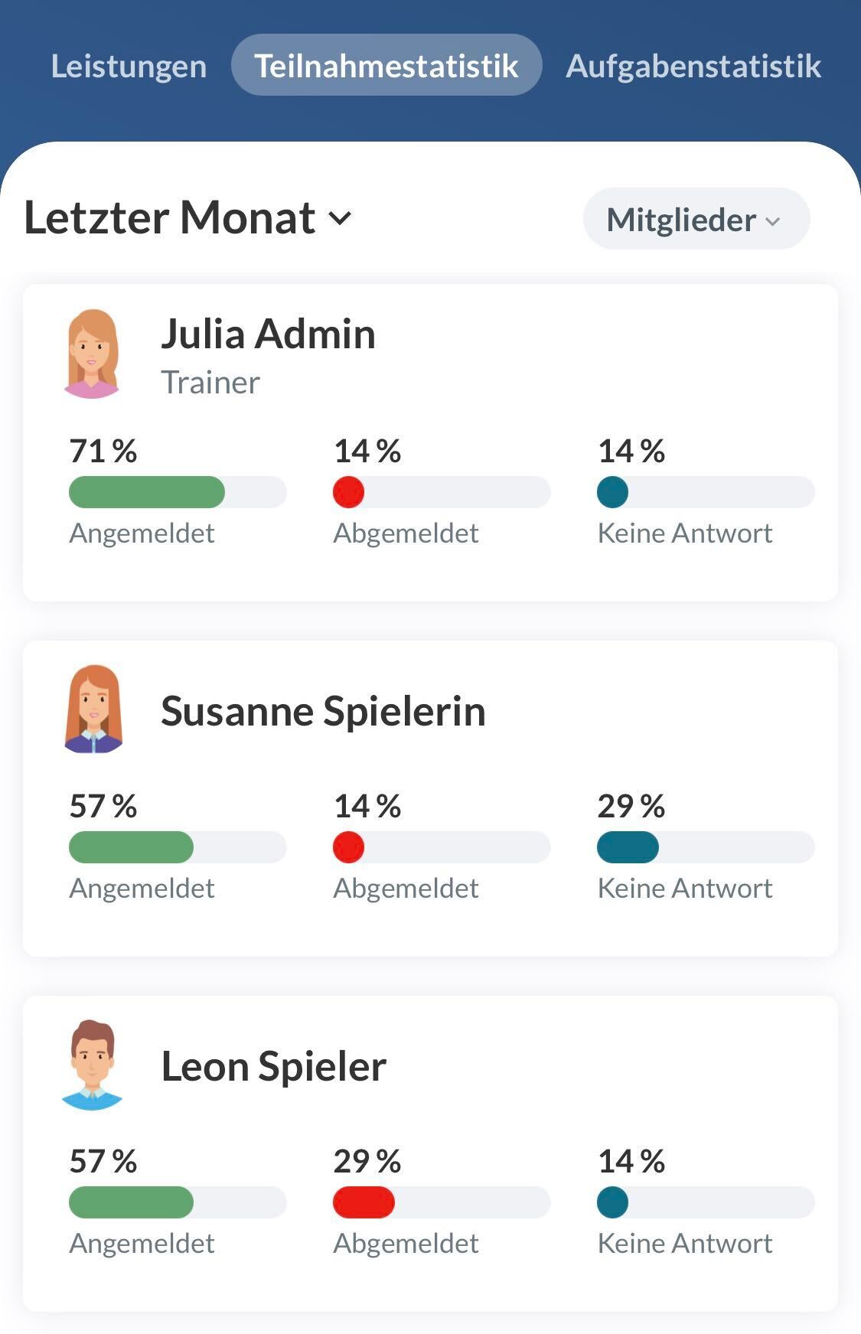Switch to the Leistungen tab
The width and height of the screenshot is (861, 1334).
click(x=129, y=66)
